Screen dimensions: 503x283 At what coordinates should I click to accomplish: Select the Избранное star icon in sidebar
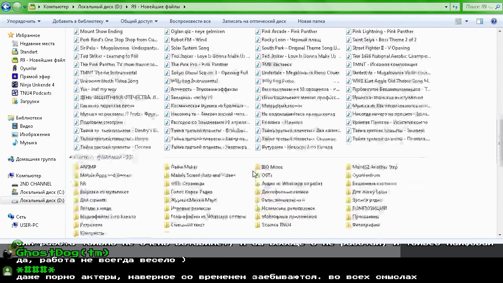tap(11, 35)
